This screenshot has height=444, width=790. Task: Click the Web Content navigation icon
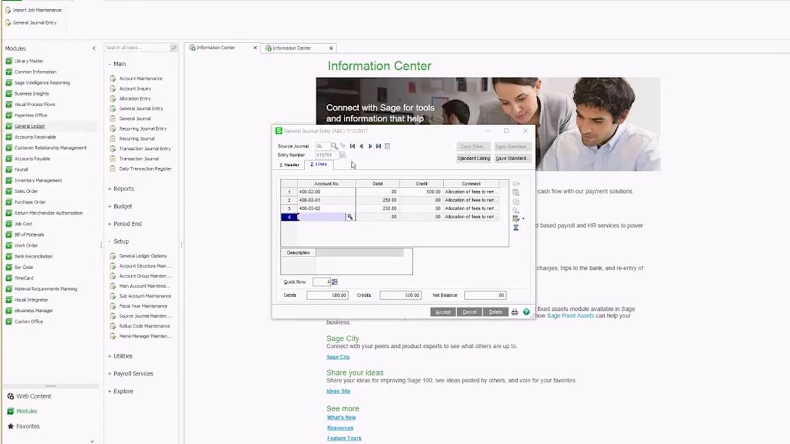[10, 397]
